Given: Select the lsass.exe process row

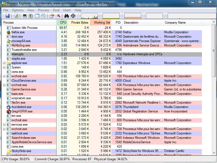Looking at the screenshot, I should click(102, 94).
